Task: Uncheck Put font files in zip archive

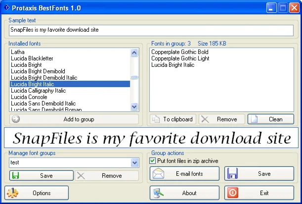Action: coord(152,161)
